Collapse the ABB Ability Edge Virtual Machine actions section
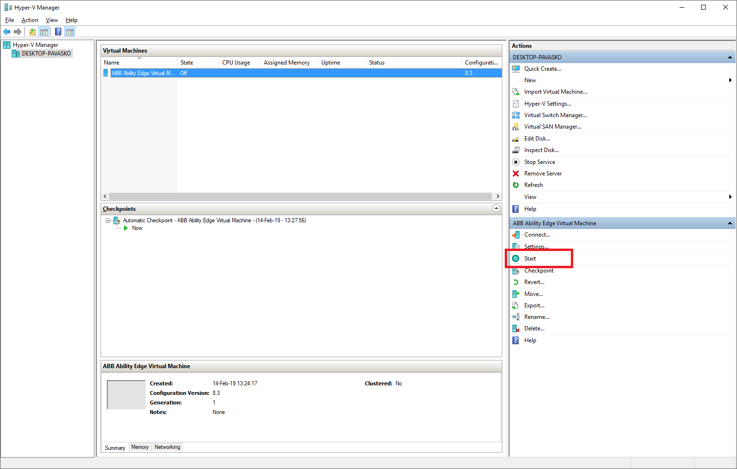 (730, 223)
